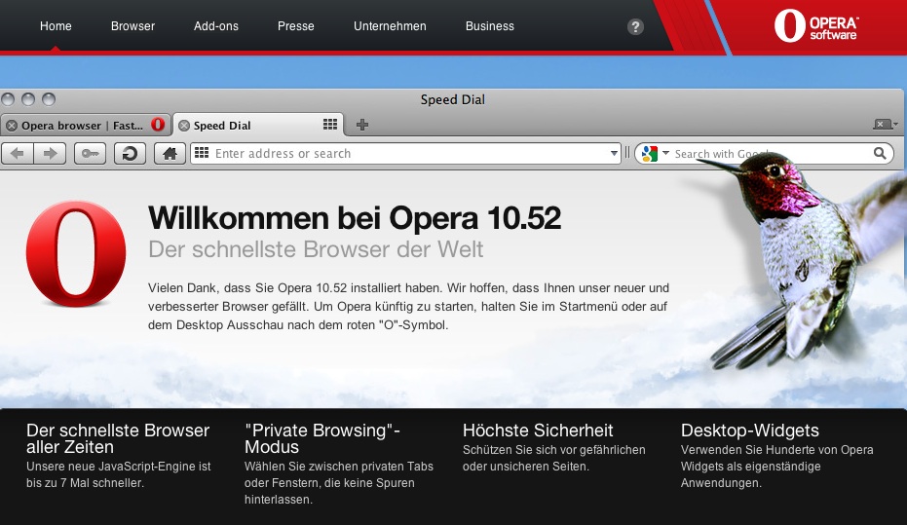The width and height of the screenshot is (907, 525).
Task: Click the Speed Dial grid icon in tab
Action: (330, 125)
